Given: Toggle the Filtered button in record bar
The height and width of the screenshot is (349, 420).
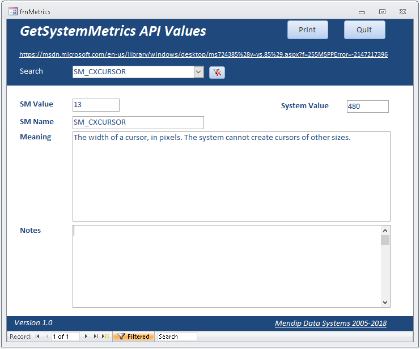Looking at the screenshot, I should click(133, 337).
